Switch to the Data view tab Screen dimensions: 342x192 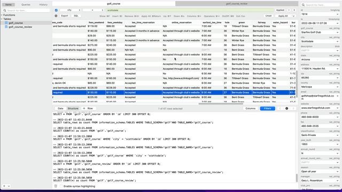pos(60,108)
